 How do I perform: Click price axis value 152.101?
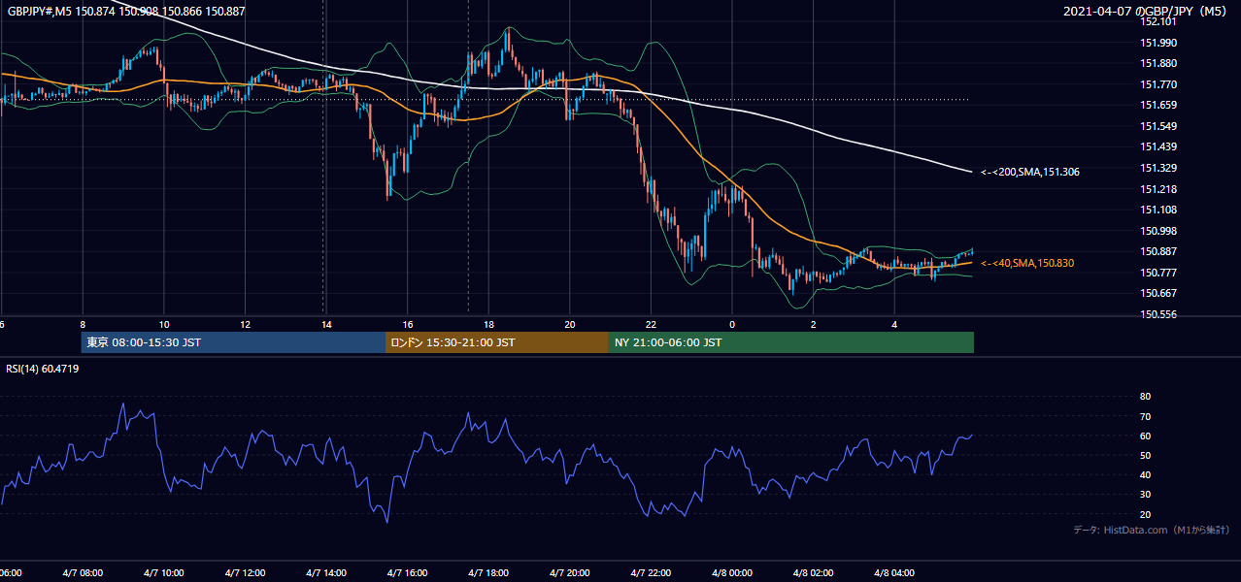1157,22
